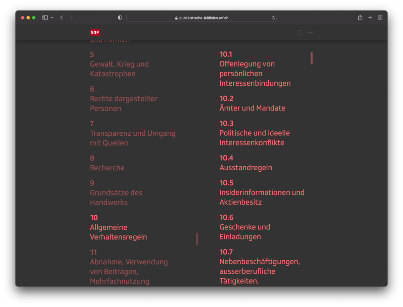Open 10.6 Geschenke und Einladungen
Screen dimensions: 403x307
coord(244,231)
